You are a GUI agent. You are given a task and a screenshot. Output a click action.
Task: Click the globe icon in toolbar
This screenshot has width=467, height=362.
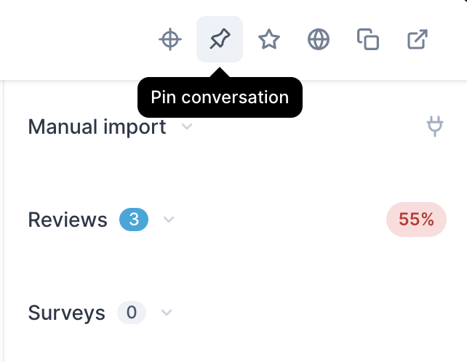[319, 39]
